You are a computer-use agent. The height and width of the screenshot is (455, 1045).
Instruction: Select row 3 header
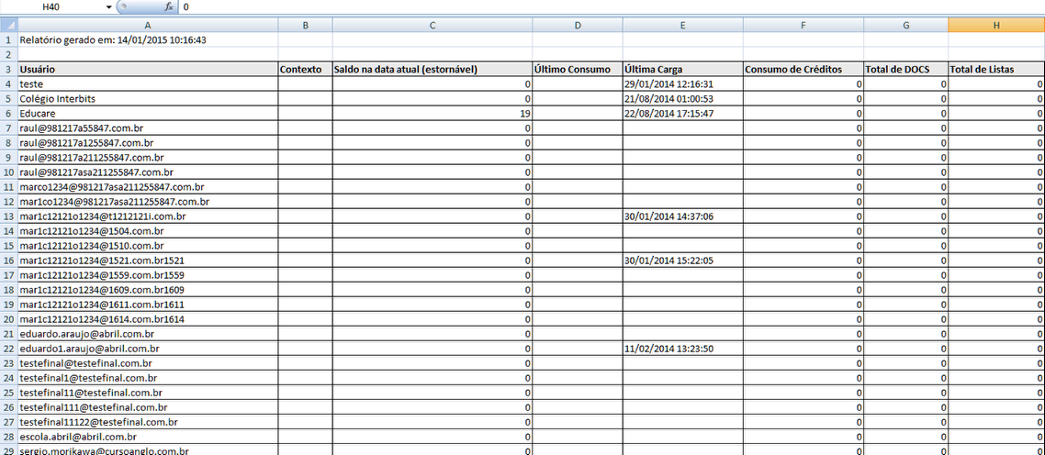coord(8,70)
